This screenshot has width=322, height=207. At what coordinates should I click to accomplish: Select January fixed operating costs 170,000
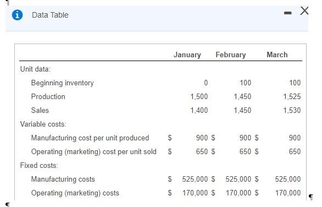195,193
